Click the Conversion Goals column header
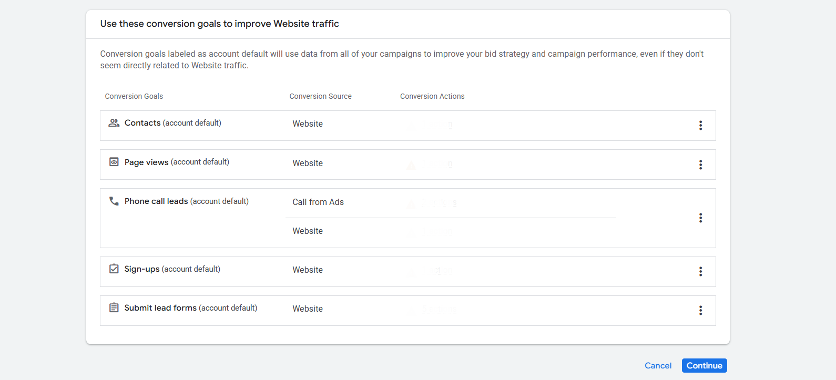The height and width of the screenshot is (380, 836). [134, 96]
